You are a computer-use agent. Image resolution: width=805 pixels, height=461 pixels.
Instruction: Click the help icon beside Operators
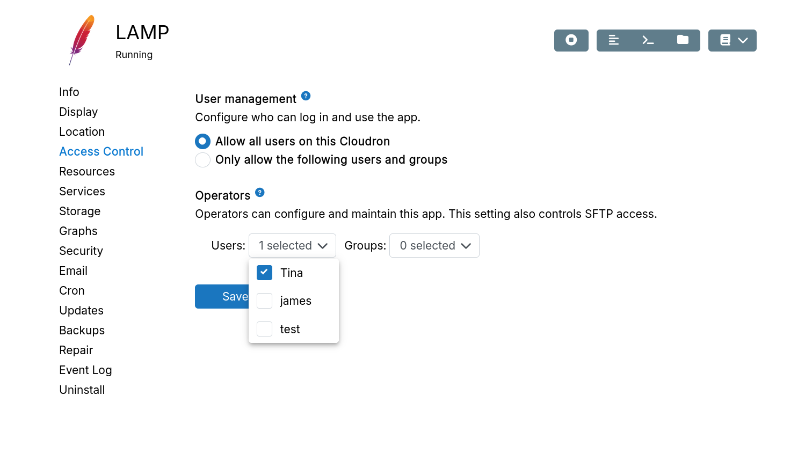260,193
